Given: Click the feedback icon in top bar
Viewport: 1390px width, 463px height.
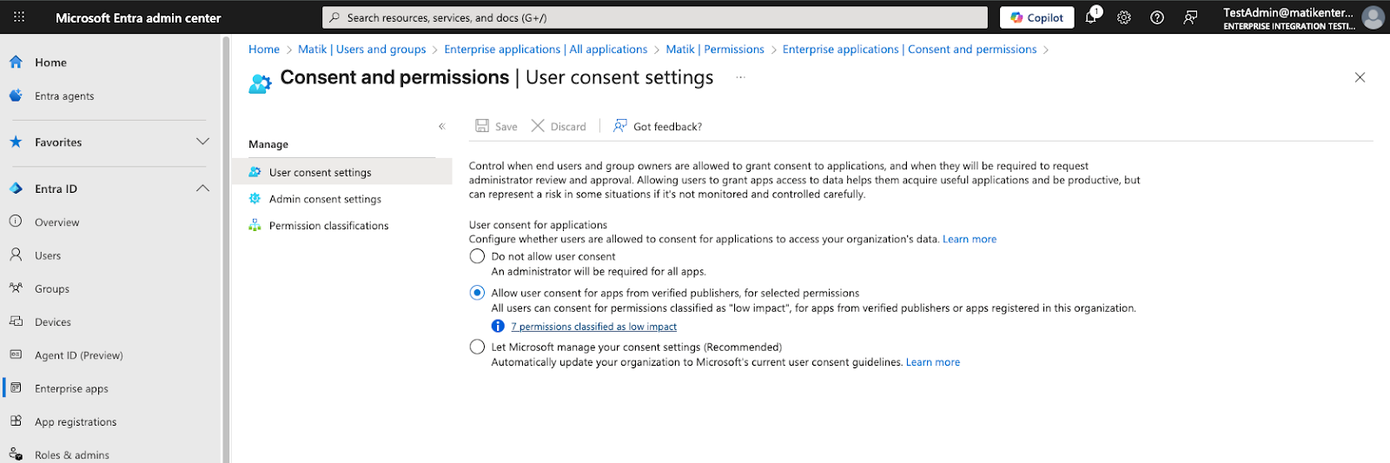Looking at the screenshot, I should click(1190, 17).
